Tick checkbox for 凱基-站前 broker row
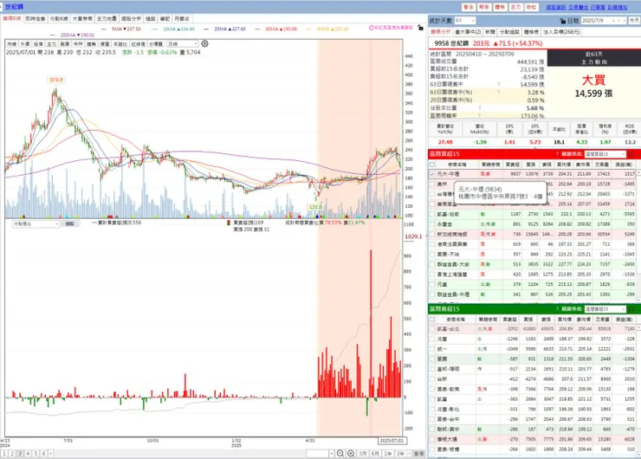This screenshot has width=641, height=459. click(432, 214)
